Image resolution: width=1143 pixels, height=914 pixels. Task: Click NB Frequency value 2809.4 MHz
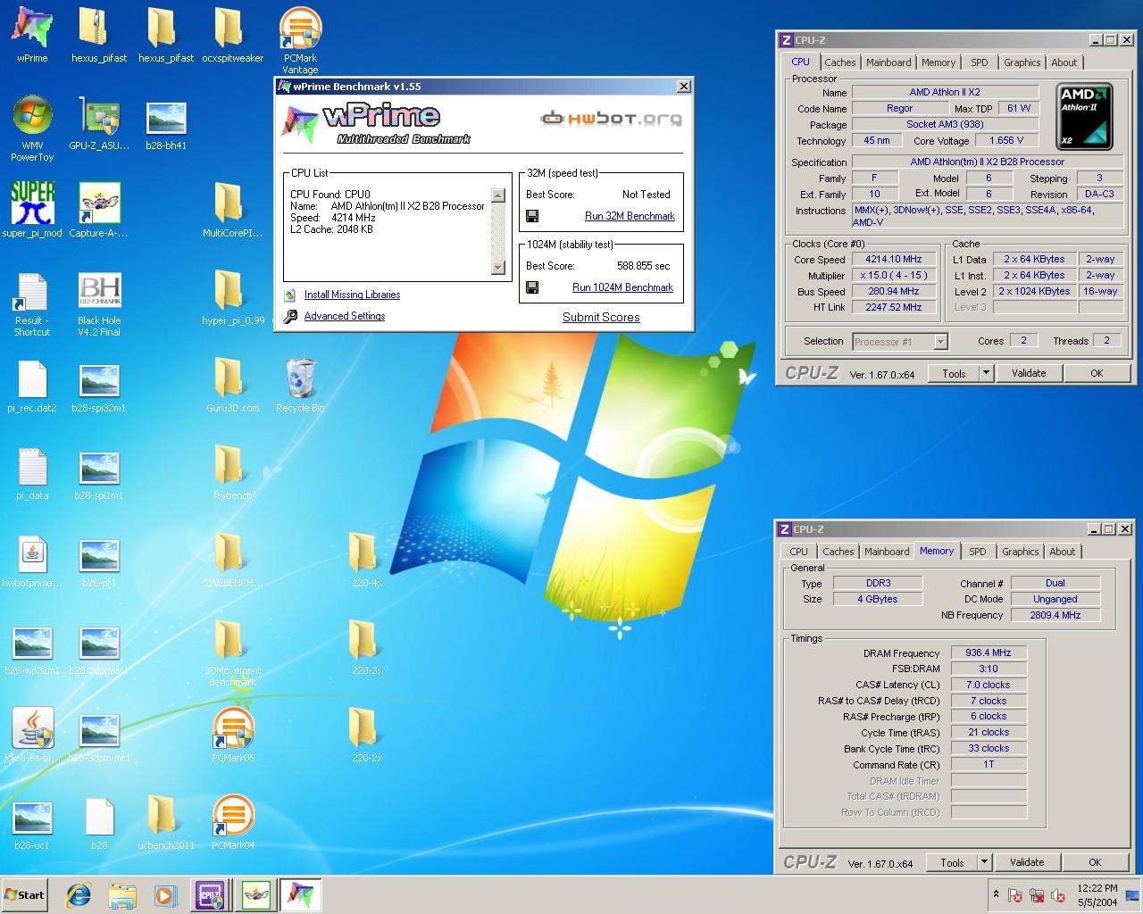pyautogui.click(x=1055, y=615)
